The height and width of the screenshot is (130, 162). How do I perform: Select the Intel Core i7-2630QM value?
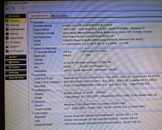pos(87,25)
